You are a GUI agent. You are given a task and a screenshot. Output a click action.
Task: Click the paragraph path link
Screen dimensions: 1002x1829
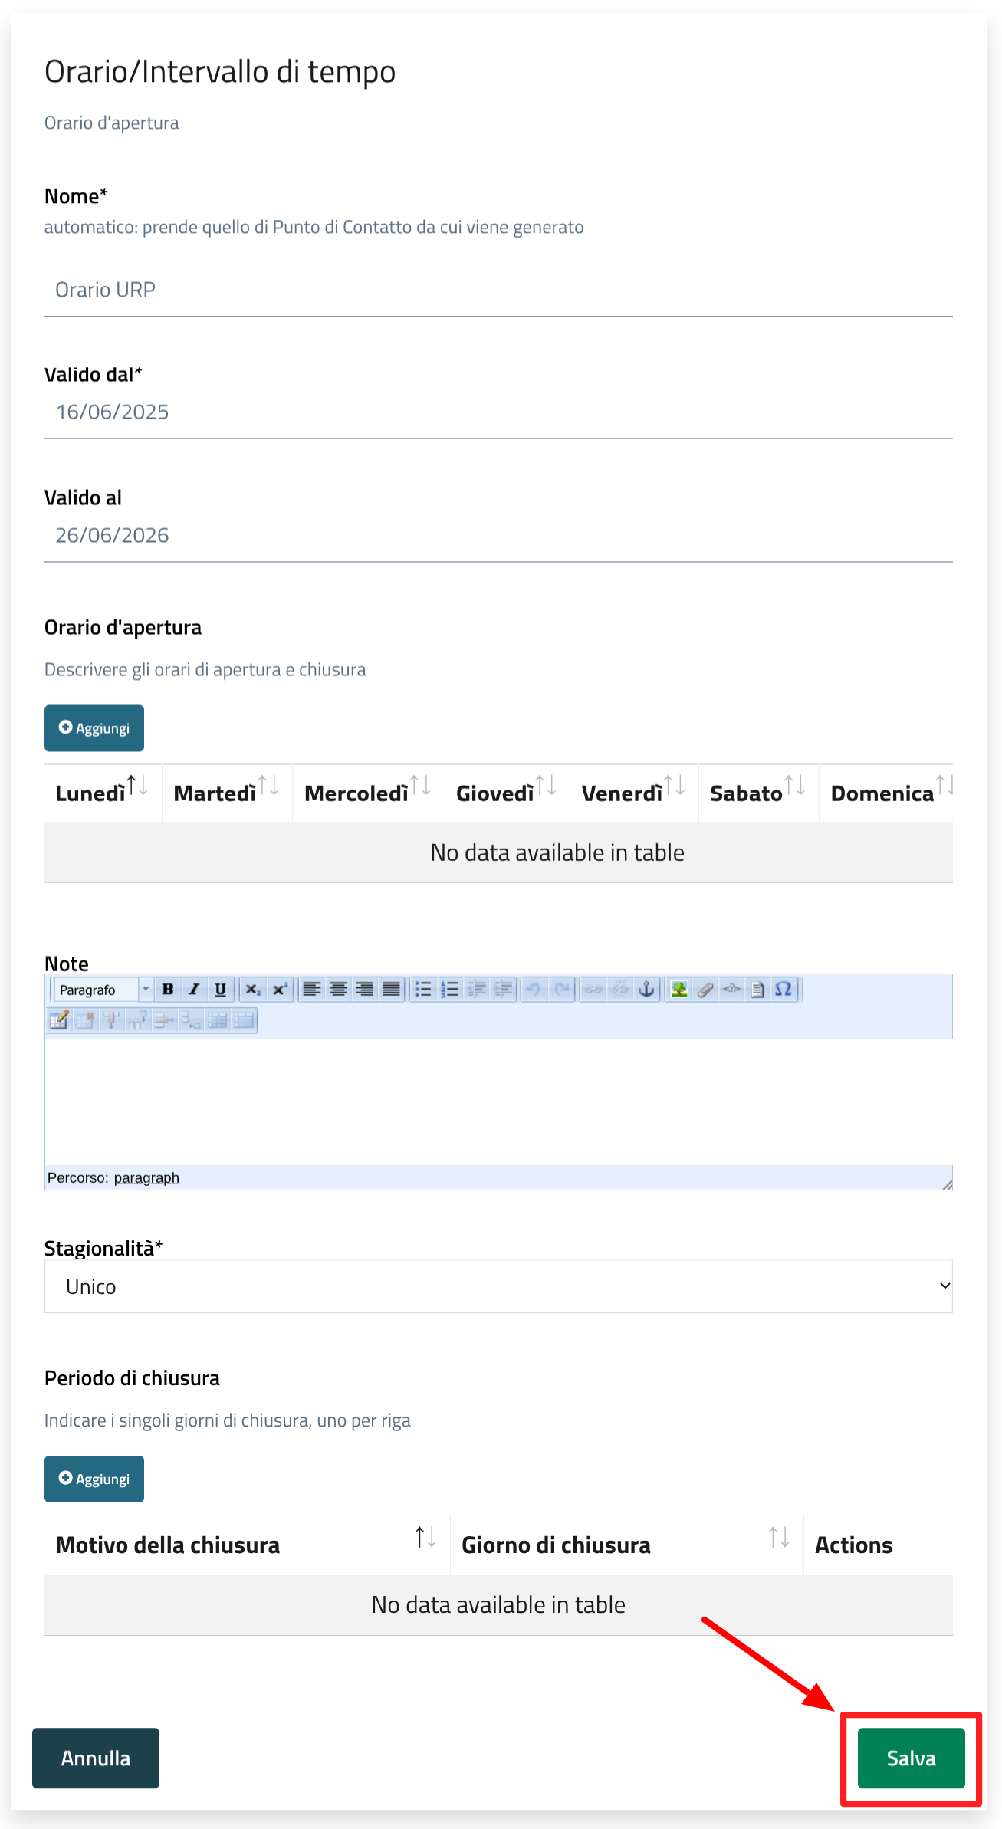pyautogui.click(x=146, y=1178)
